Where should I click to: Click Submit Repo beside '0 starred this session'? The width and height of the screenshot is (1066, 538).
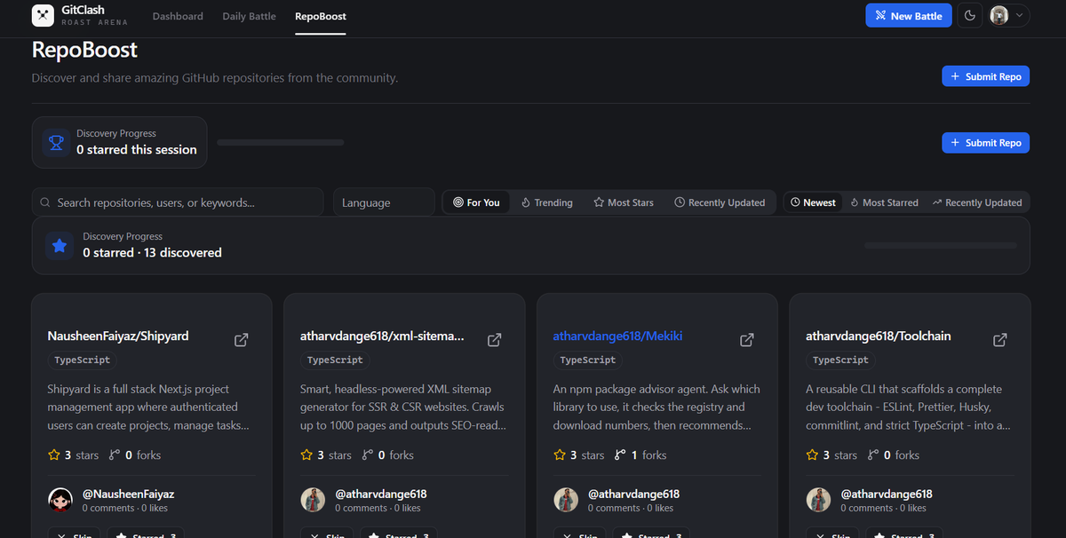[x=985, y=142]
